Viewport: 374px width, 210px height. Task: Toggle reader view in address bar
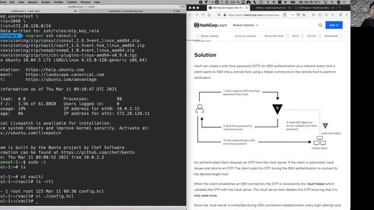pyautogui.click(x=285, y=15)
